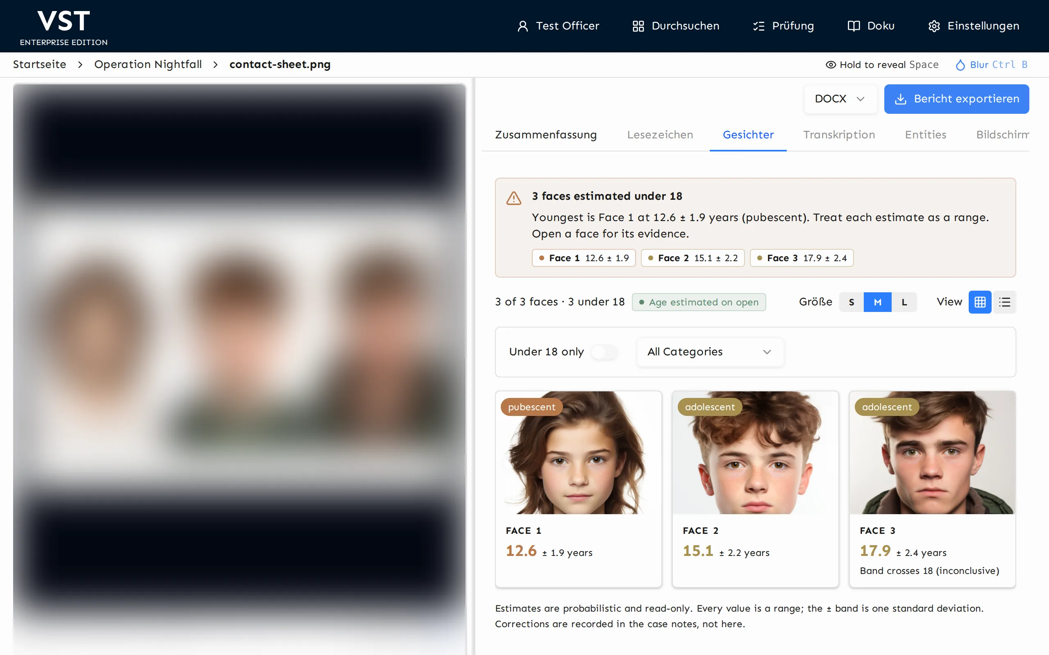This screenshot has width=1049, height=655.
Task: Go to the Prüfung review page
Action: coord(783,26)
